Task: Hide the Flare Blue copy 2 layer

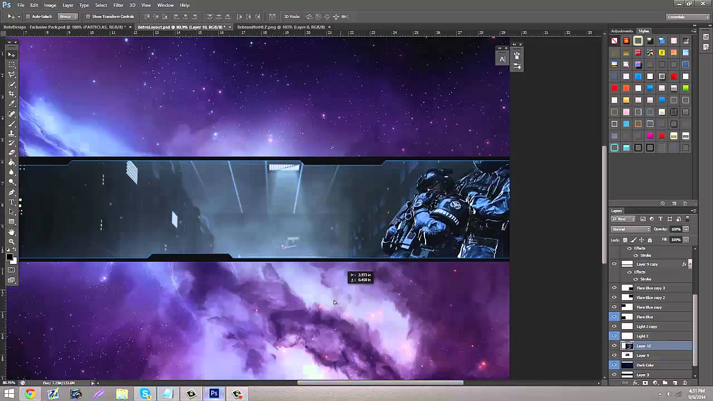Action: (614, 297)
